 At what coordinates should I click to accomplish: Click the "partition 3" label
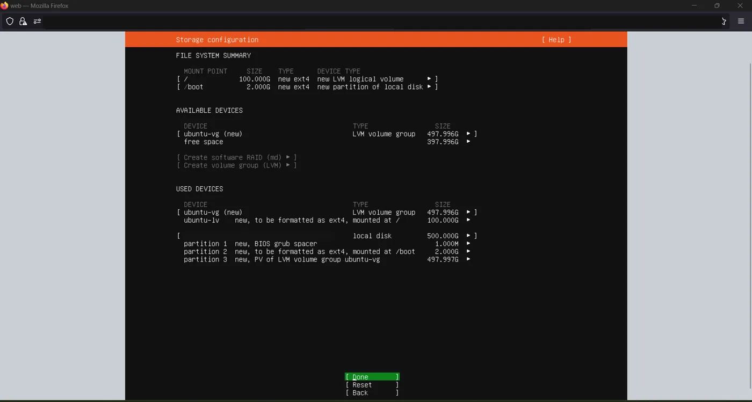click(x=205, y=259)
